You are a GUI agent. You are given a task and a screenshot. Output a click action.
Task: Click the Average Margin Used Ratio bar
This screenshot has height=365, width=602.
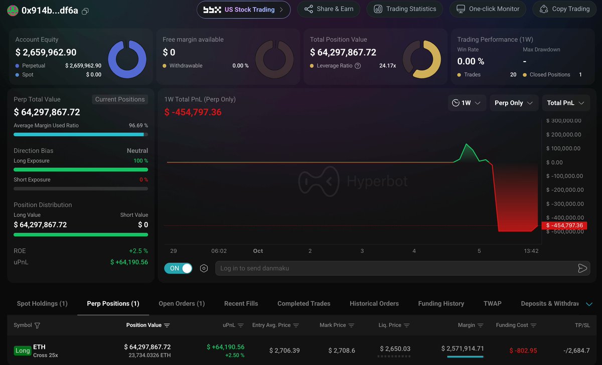81,134
